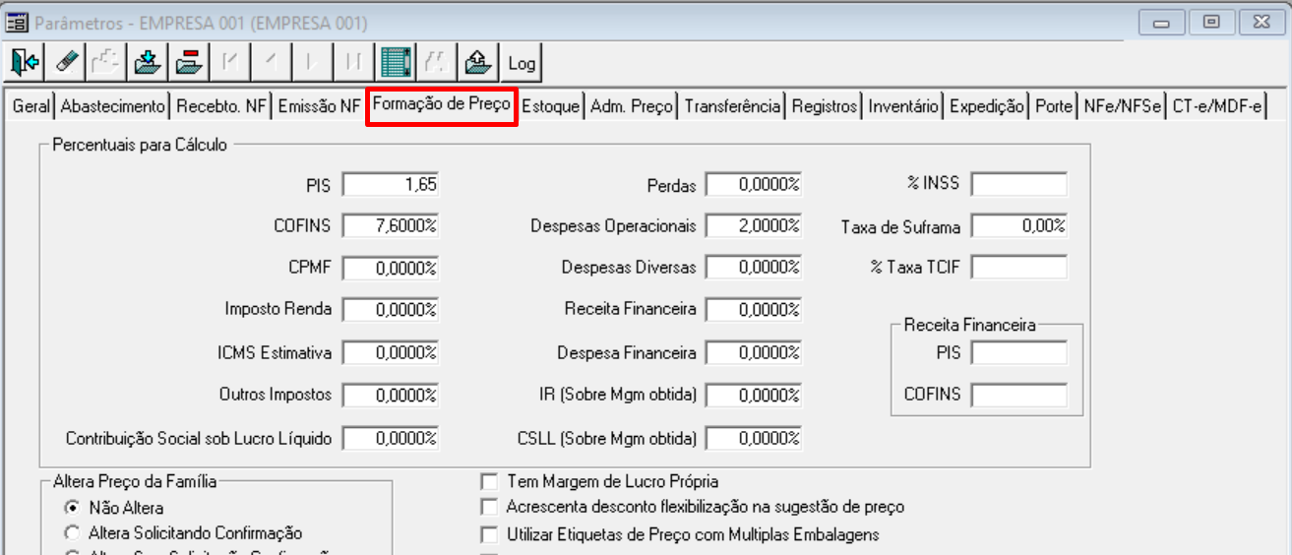Viewport: 1292px width, 555px height.
Task: Enable Tem Margem de Lucro Própria
Action: click(489, 481)
